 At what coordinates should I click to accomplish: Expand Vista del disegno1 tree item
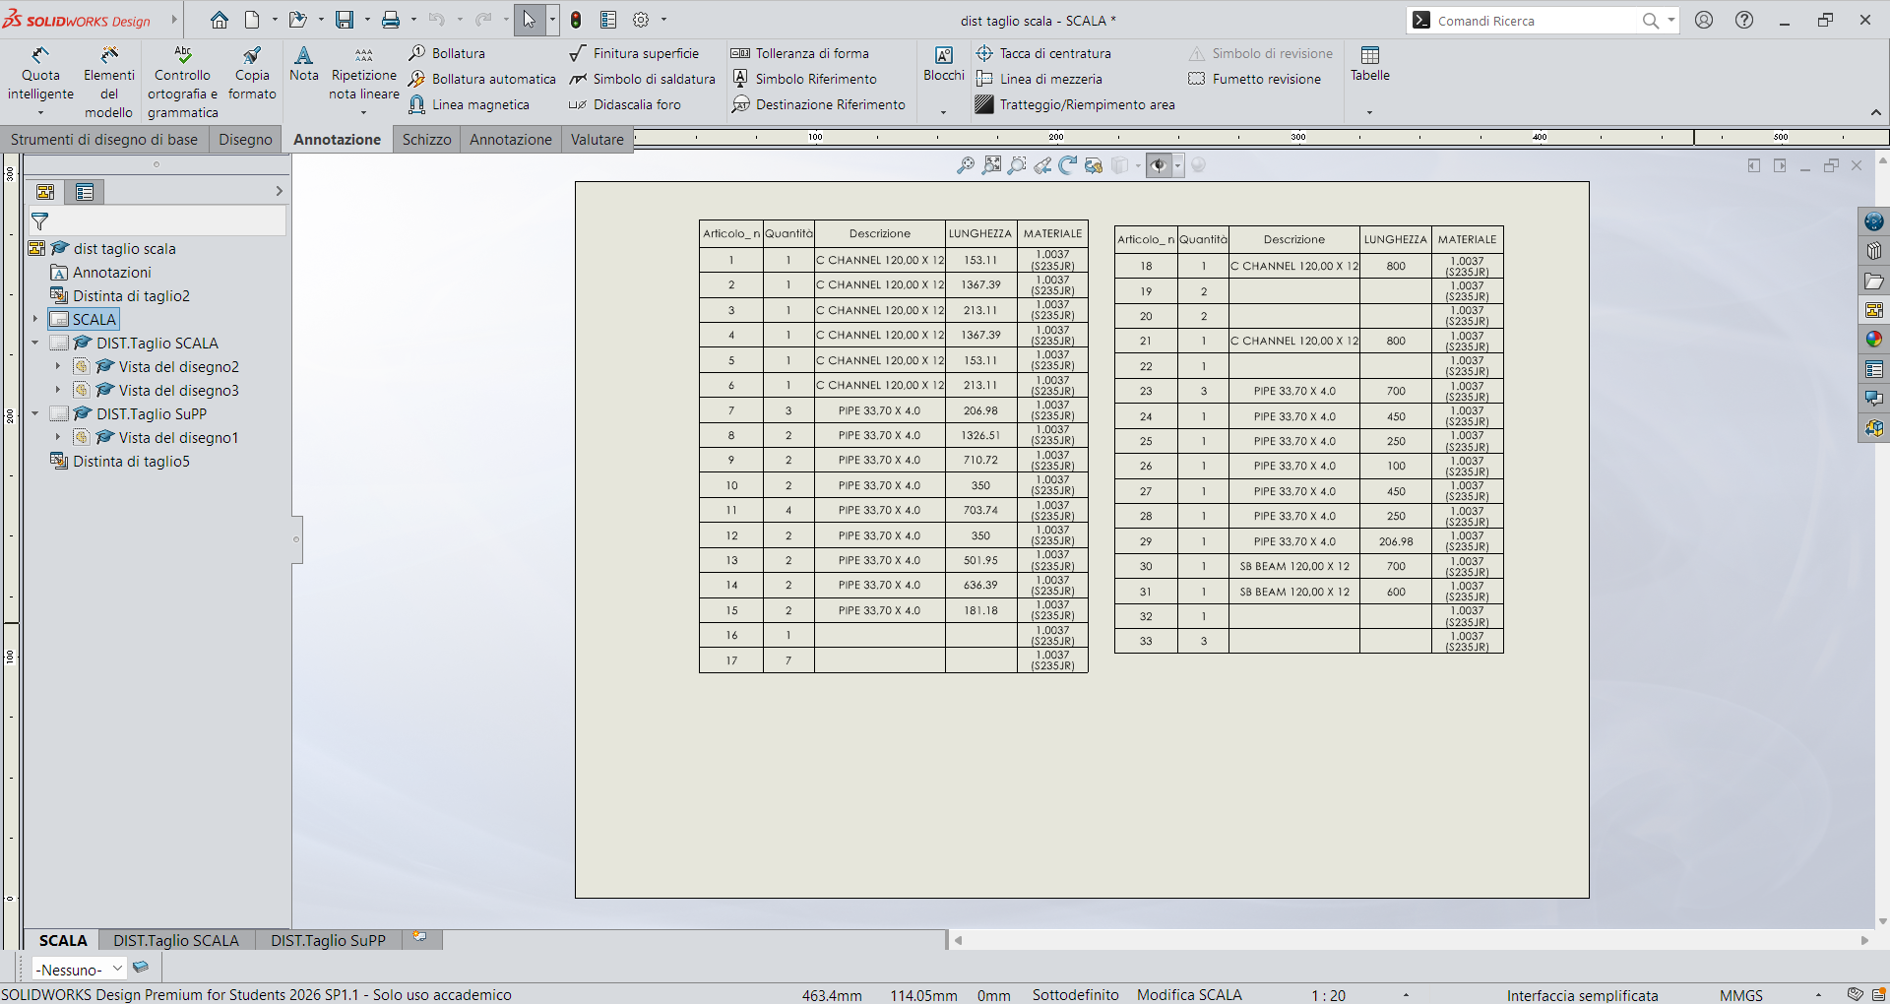(x=58, y=438)
